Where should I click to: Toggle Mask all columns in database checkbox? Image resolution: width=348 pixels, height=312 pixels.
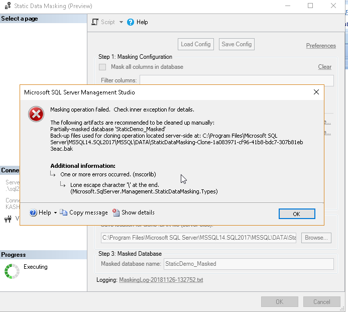coord(102,67)
